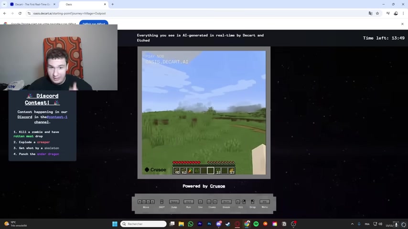This screenshot has height=229, width=408.
Task: Click the browser forward arrow
Action: point(12,13)
